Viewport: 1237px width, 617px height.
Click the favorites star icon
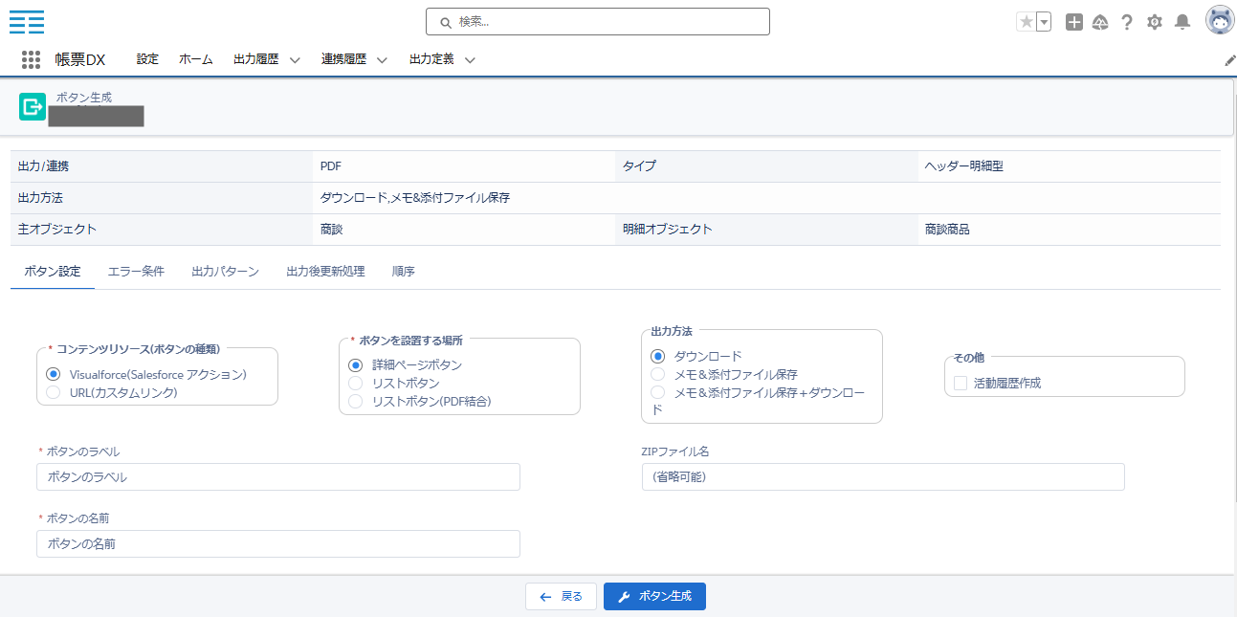point(1026,22)
